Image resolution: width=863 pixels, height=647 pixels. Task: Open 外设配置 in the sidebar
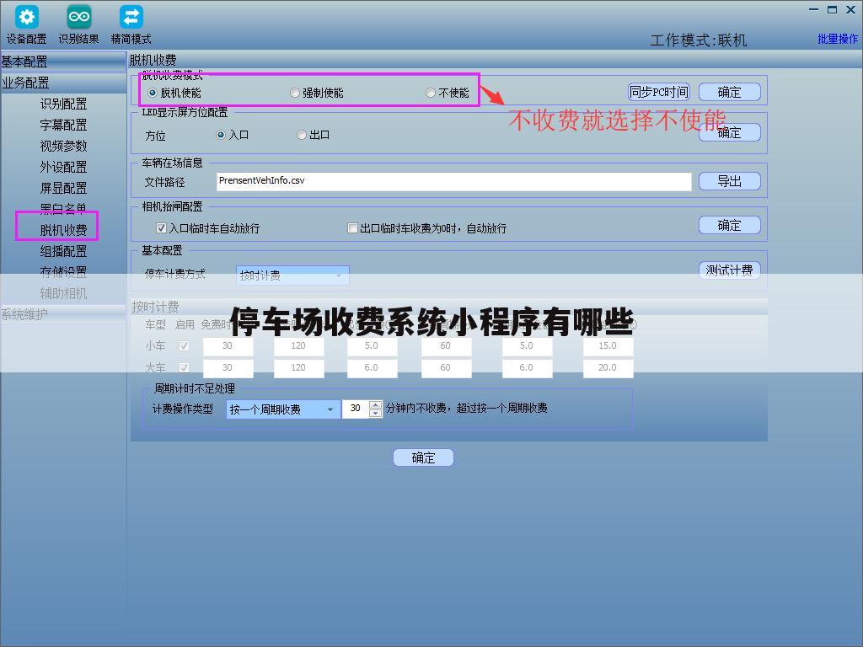point(63,167)
